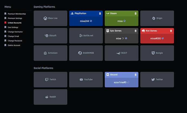Click the Epic Games logo icon
The image size is (187, 113).
click(x=108, y=31)
